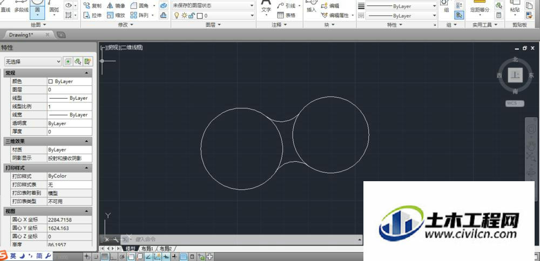540x261 pixels.
Task: Click the Fillet (圆角) tool
Action: click(x=140, y=6)
